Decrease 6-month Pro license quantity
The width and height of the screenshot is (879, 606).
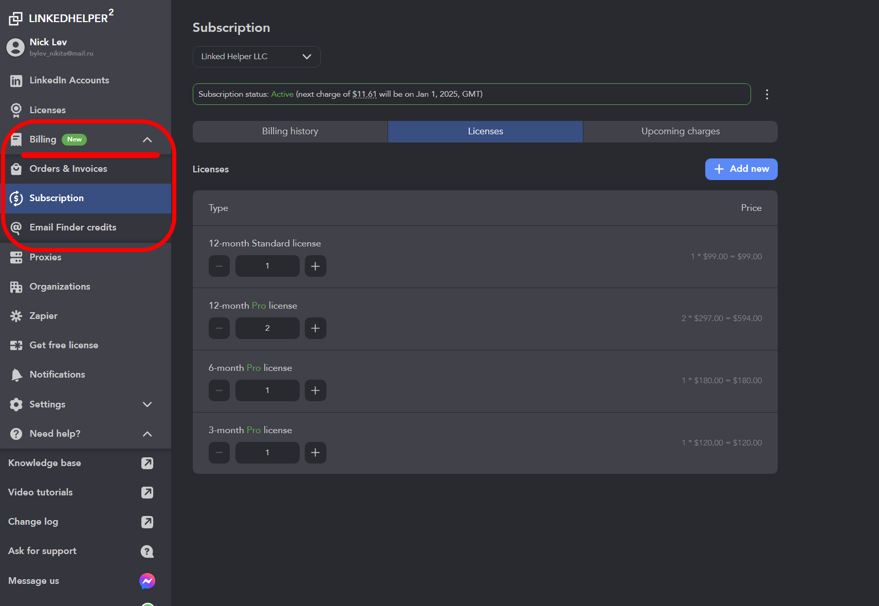click(219, 390)
